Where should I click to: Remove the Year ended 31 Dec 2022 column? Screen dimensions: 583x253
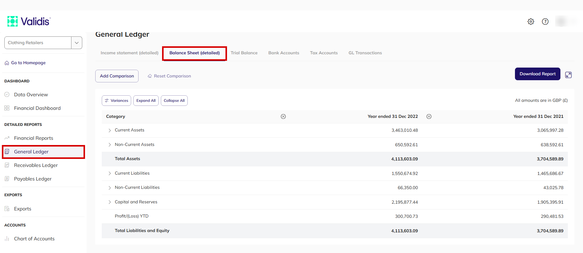pyautogui.click(x=283, y=116)
